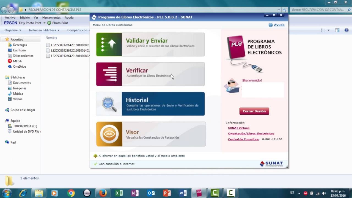This screenshot has width=352, height=198.
Task: Open PowerPoint from the taskbar
Action: 167,193
